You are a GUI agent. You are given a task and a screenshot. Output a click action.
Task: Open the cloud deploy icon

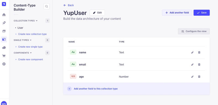coord(4,48)
